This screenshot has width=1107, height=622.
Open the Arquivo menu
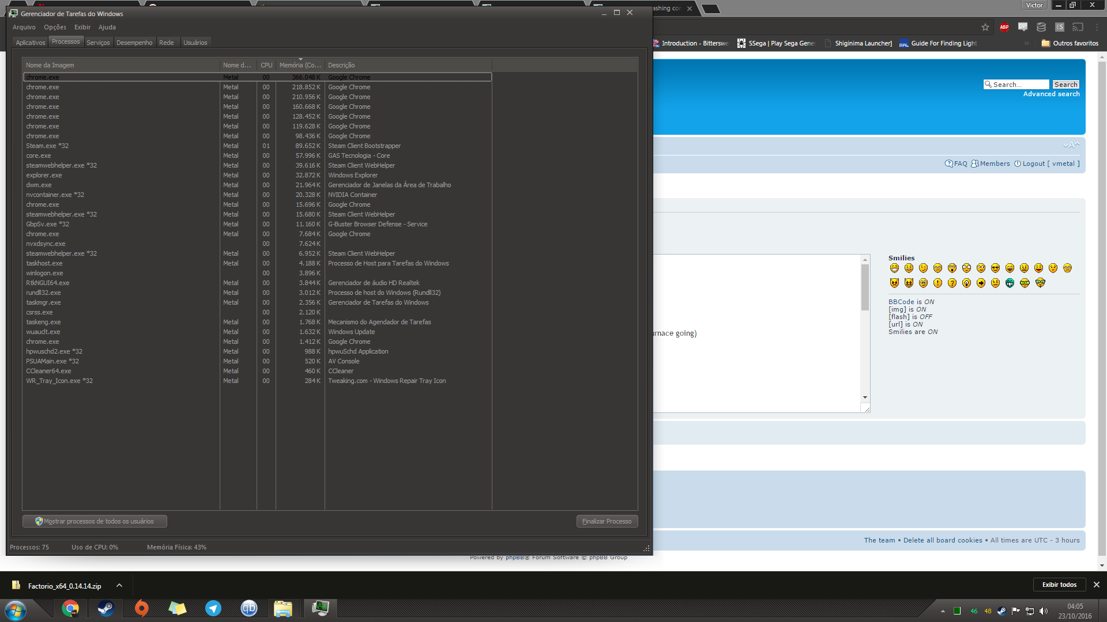click(x=25, y=26)
